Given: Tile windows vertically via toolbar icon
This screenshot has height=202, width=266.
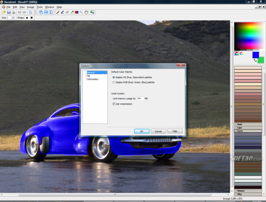Looking at the screenshot, I should coord(50,12).
